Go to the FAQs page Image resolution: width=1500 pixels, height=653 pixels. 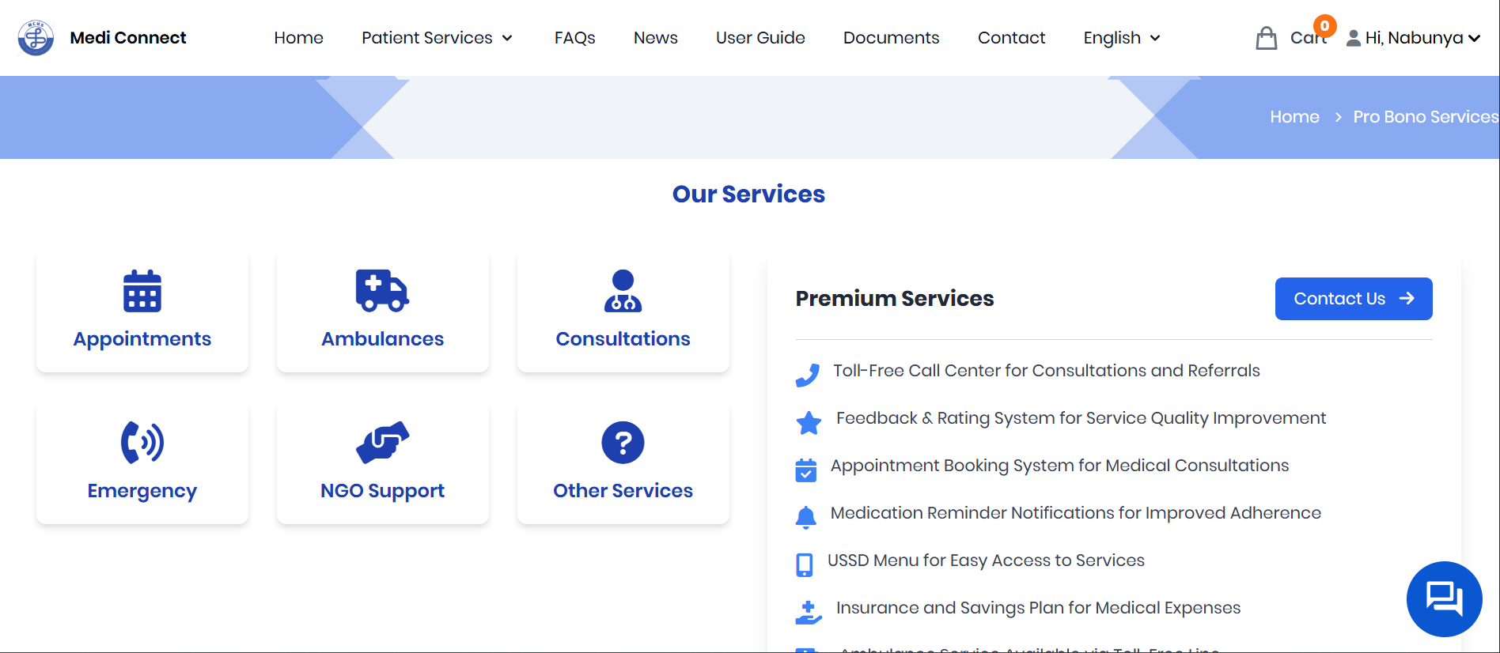pos(574,38)
